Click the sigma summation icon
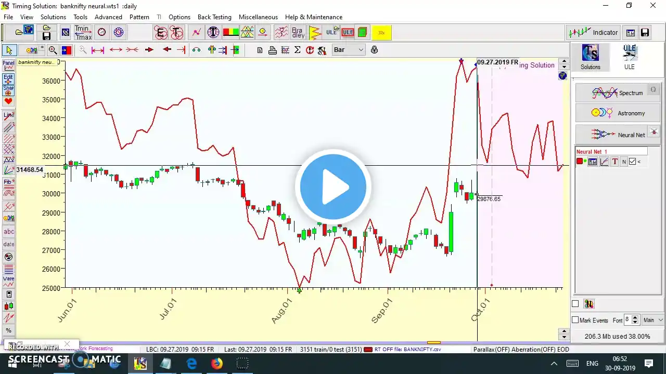666x374 pixels. coord(297,50)
